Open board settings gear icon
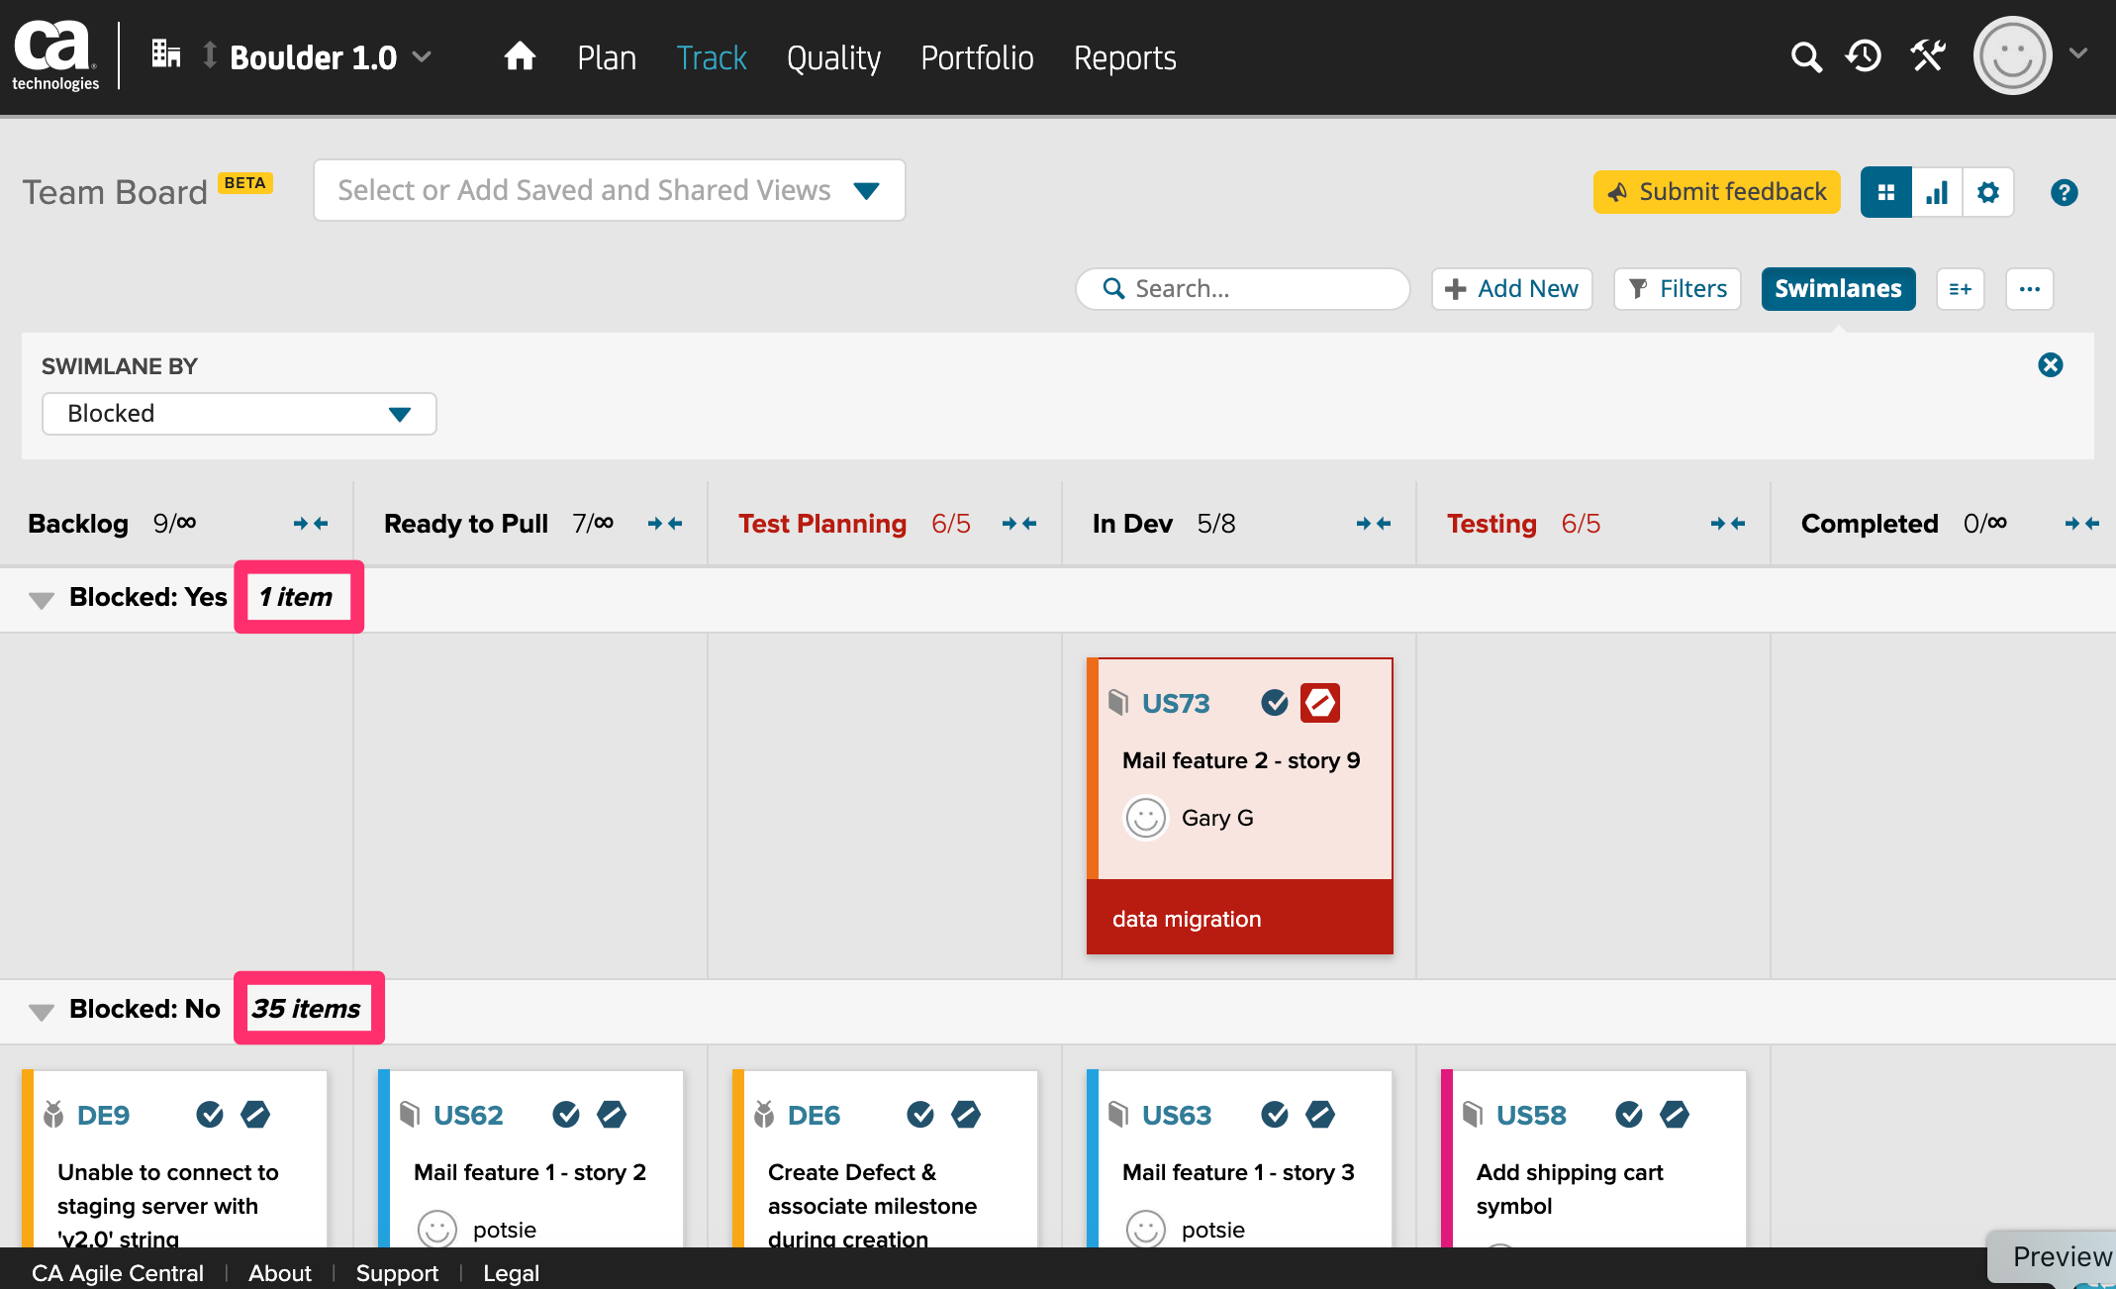The image size is (2116, 1289). [x=1988, y=192]
